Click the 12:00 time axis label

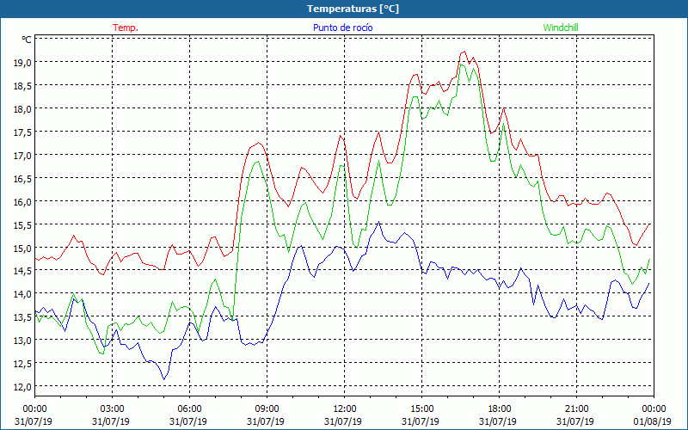pyautogui.click(x=345, y=409)
